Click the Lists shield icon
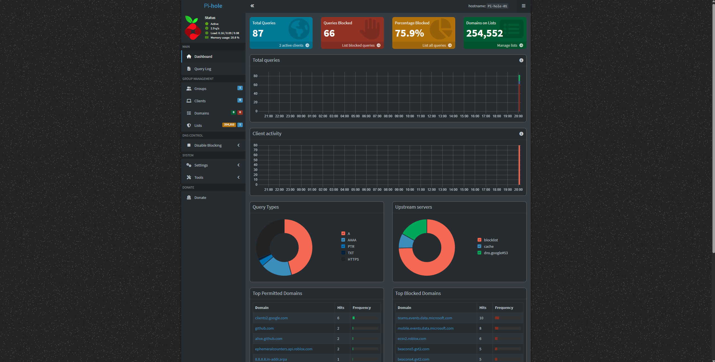The height and width of the screenshot is (362, 715). pyautogui.click(x=189, y=125)
